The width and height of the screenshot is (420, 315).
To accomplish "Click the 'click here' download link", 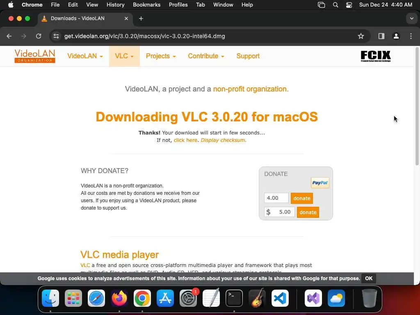I will click(185, 140).
